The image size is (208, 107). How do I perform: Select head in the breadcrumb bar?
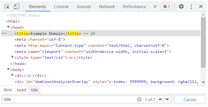(x=21, y=90)
